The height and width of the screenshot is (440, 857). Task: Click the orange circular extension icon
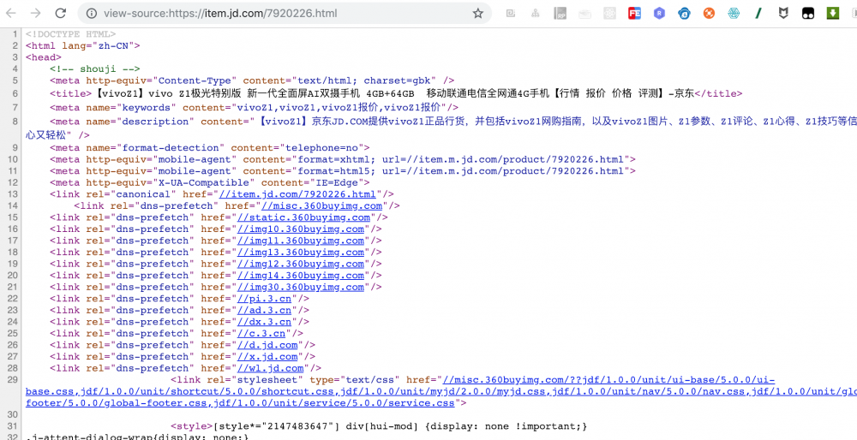point(709,13)
